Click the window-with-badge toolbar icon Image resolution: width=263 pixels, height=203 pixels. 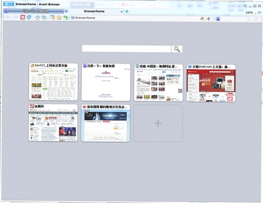pyautogui.click(x=52, y=18)
